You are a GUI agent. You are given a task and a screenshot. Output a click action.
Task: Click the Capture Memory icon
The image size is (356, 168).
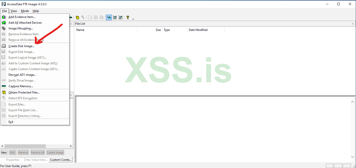coord(4,86)
